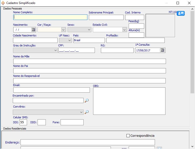
Task: Click the Endereço text field
Action: click(x=88, y=142)
